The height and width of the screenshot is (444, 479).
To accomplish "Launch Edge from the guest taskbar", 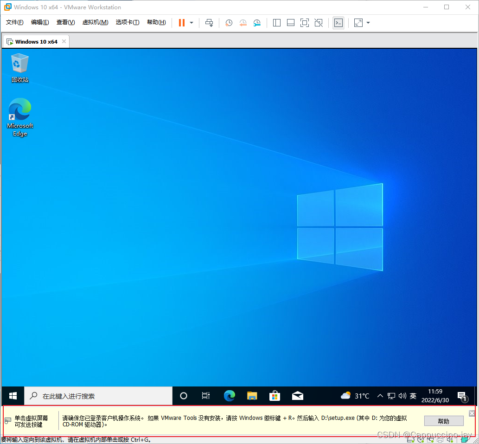I will click(230, 396).
